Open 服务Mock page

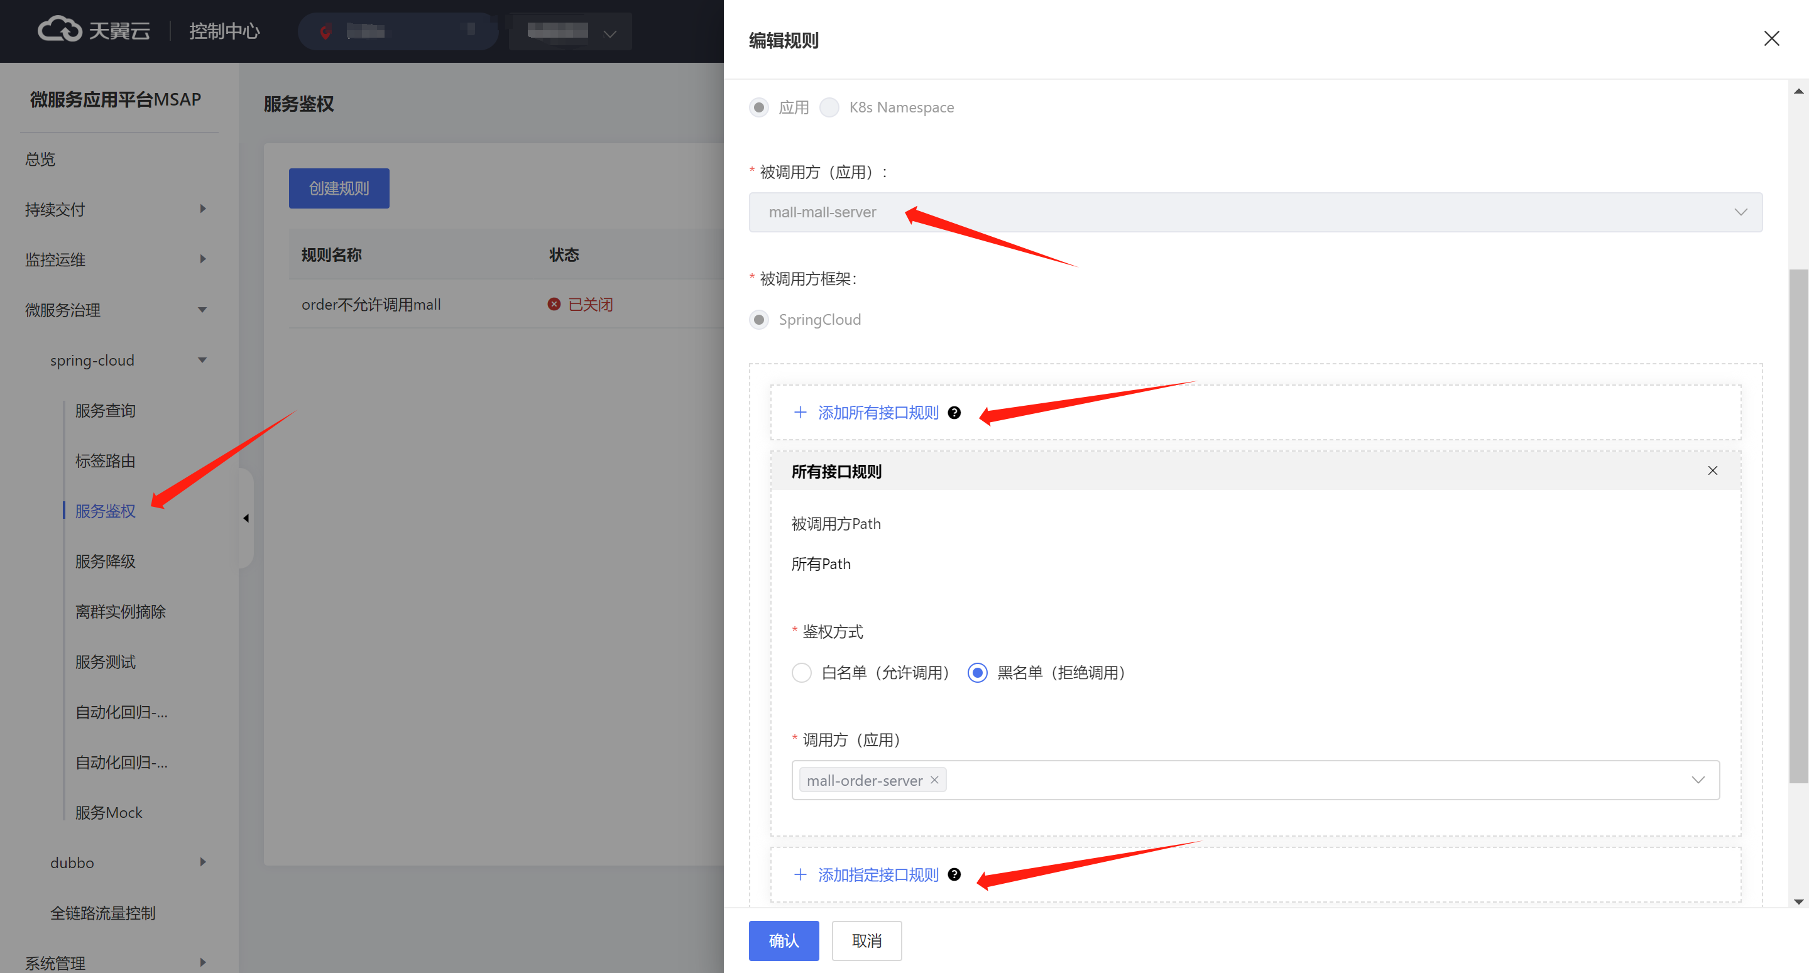109,813
